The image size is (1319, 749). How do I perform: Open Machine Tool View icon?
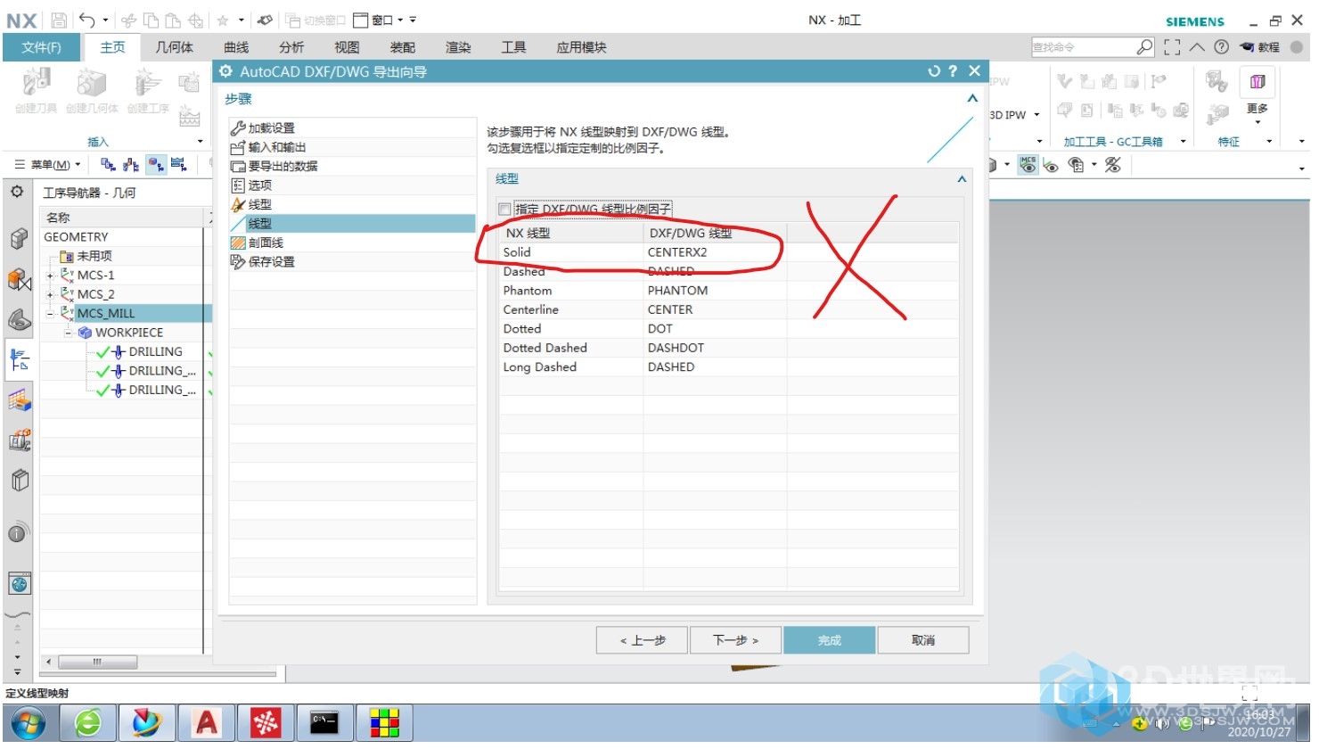131,164
